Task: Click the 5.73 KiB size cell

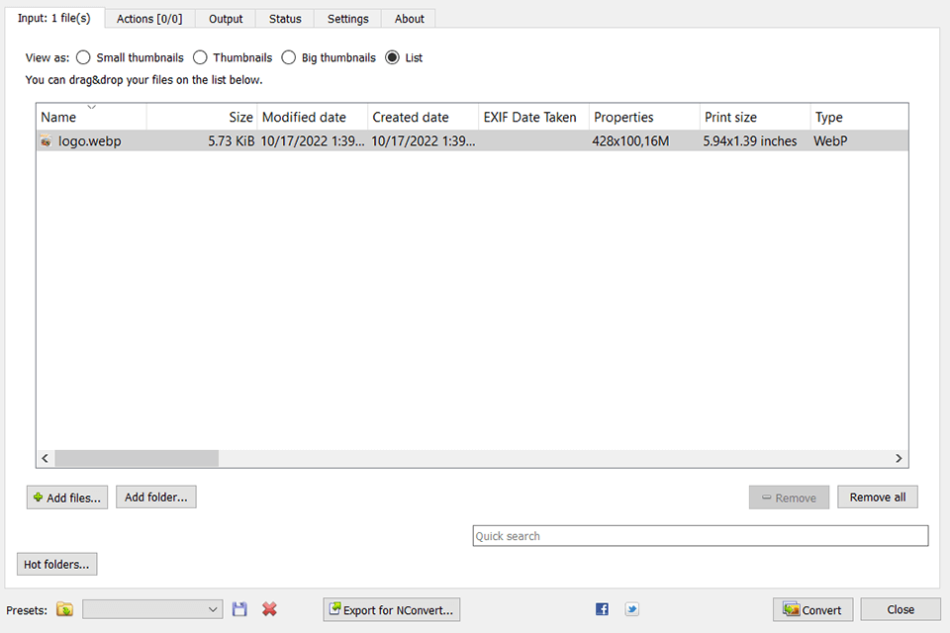Action: (232, 141)
